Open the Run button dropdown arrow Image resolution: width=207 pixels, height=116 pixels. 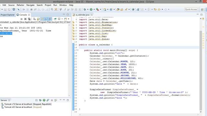pyautogui.click(x=94, y=9)
